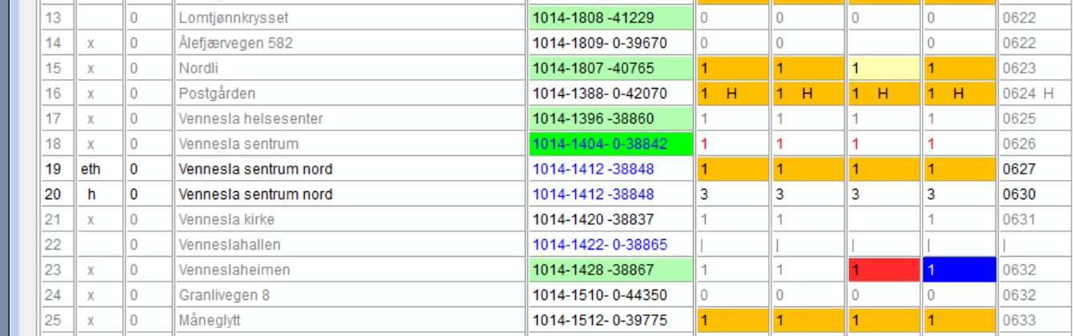Screen dimensions: 1073x336
Task: Click blue code 1014-1422- 0-38865
Action: click(600, 245)
